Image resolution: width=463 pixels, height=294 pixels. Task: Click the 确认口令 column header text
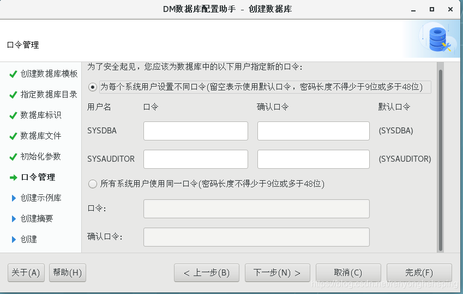pyautogui.click(x=273, y=107)
